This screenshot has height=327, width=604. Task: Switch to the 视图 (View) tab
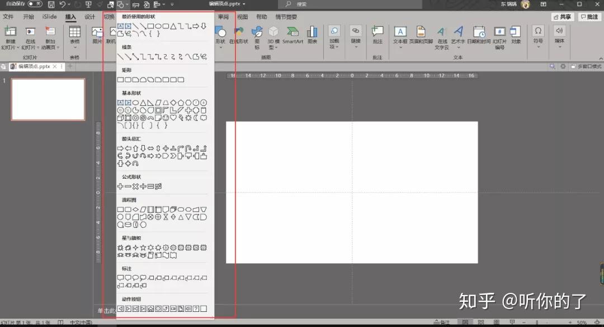(x=242, y=17)
